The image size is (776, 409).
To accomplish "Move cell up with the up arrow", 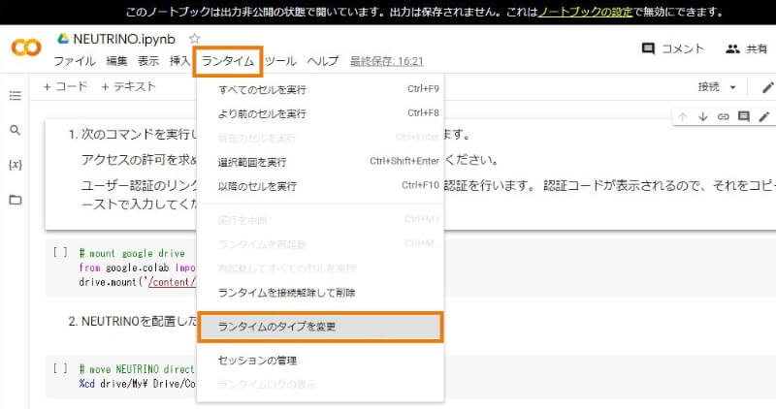I will 683,116.
